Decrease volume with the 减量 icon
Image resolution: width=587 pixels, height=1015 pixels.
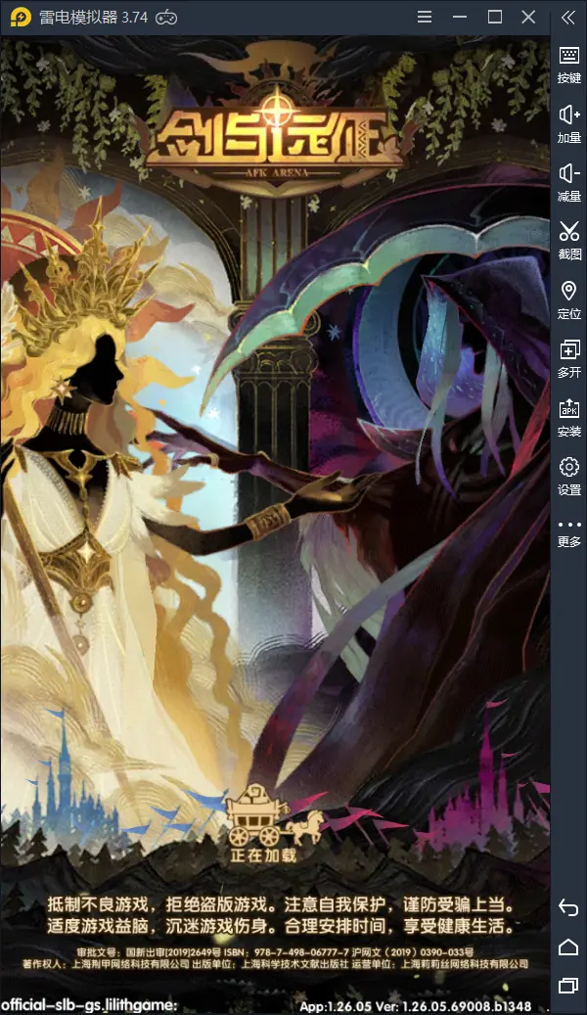tap(568, 183)
